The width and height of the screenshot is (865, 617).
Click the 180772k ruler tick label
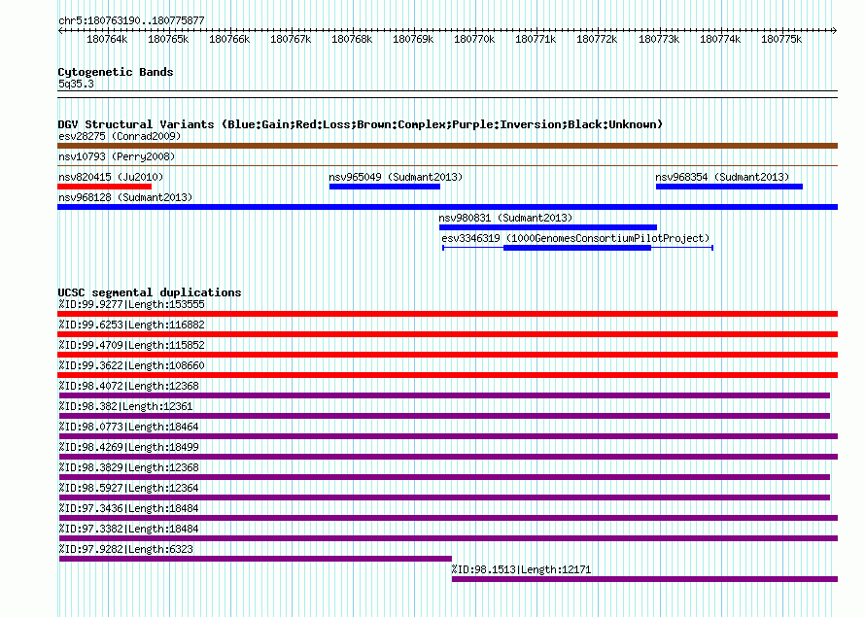(597, 39)
